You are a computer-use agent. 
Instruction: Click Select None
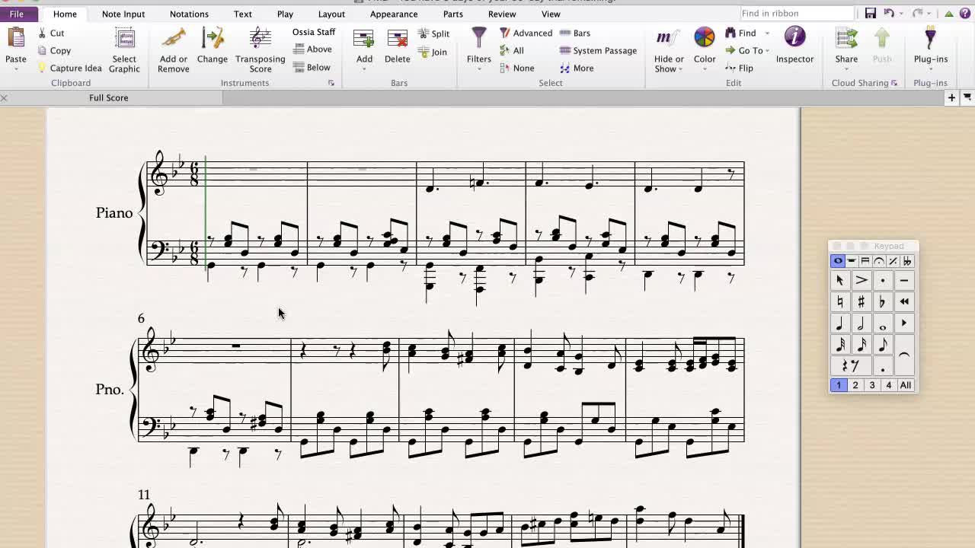pos(517,68)
